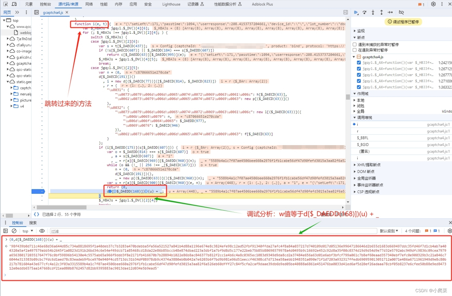Toggle the device toolbar icon
452x296 pixels.
click(14, 4)
